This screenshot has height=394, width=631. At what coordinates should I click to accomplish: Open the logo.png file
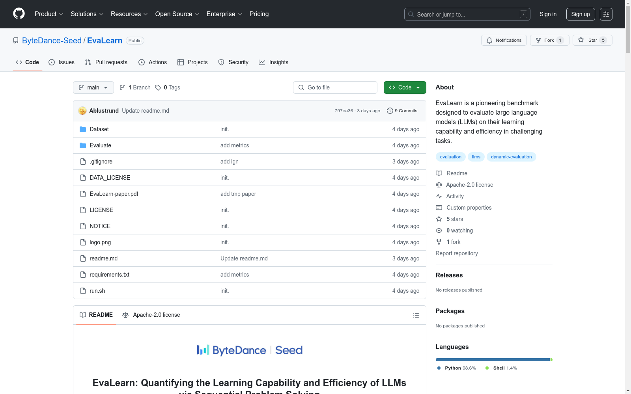point(100,242)
